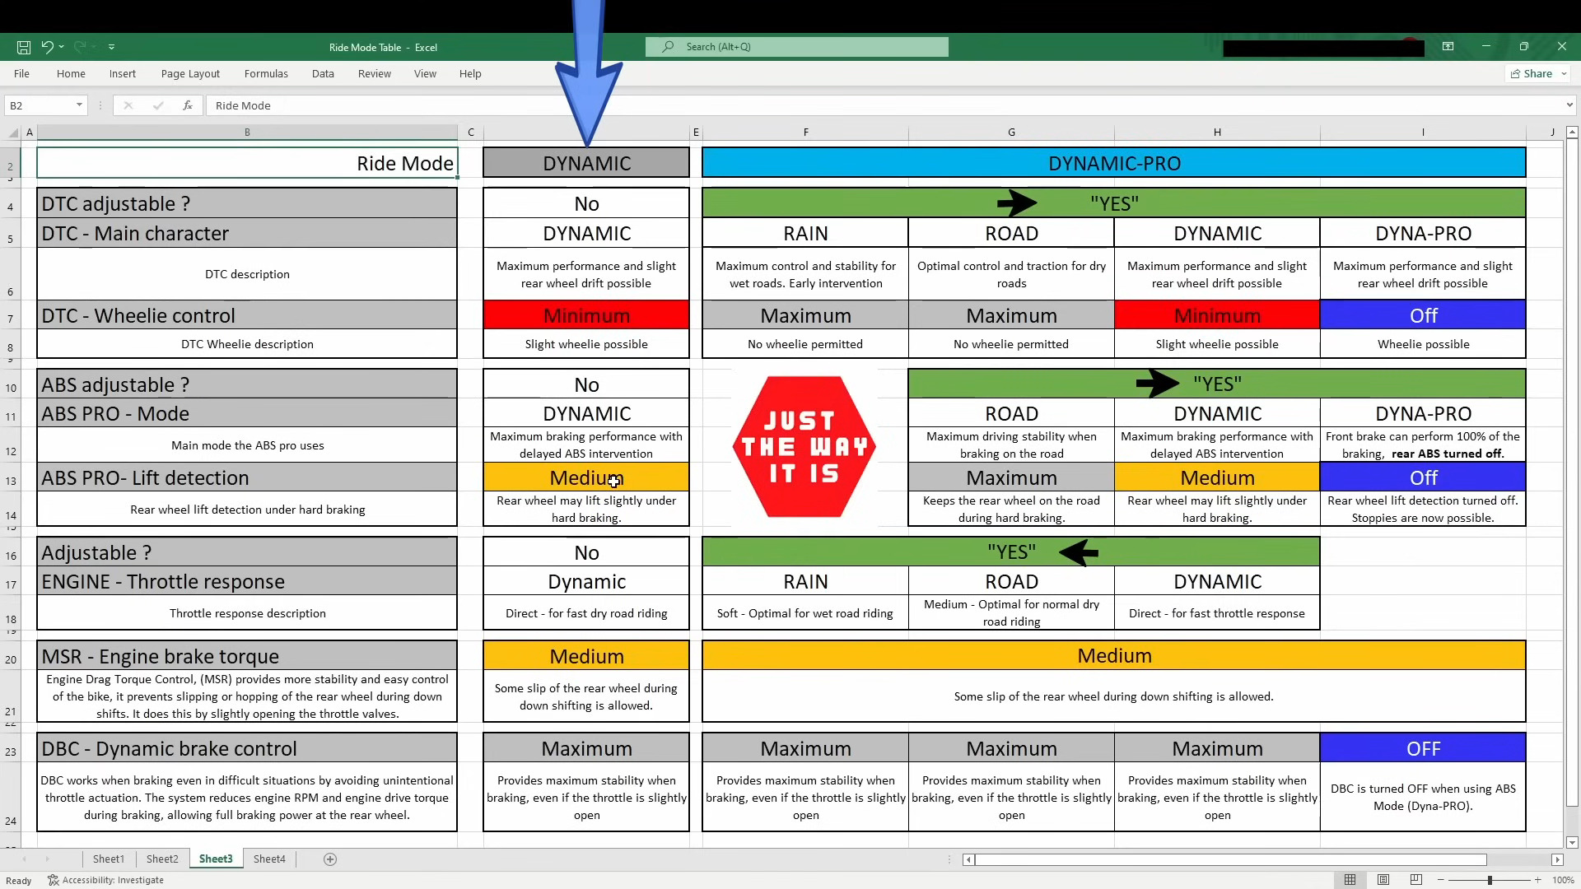Select column H header
The width and height of the screenshot is (1581, 889).
pos(1217,132)
